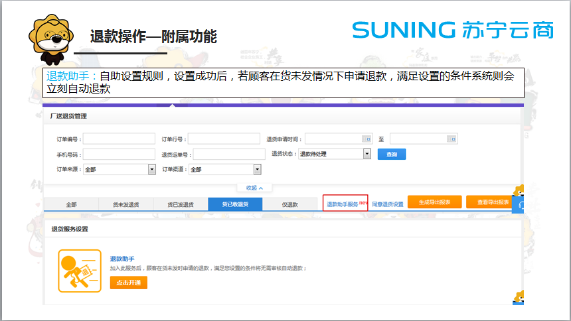
Task: Open calendar icon for start 退货申请时间
Action: pos(367,139)
